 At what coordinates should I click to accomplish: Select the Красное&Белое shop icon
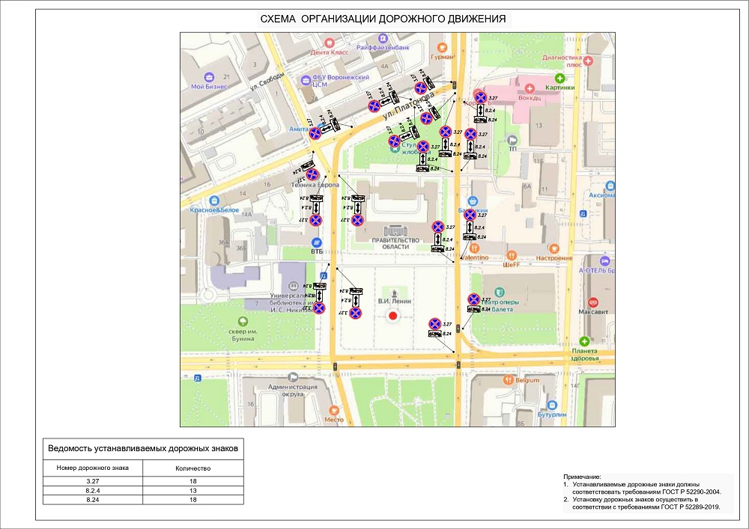(214, 201)
